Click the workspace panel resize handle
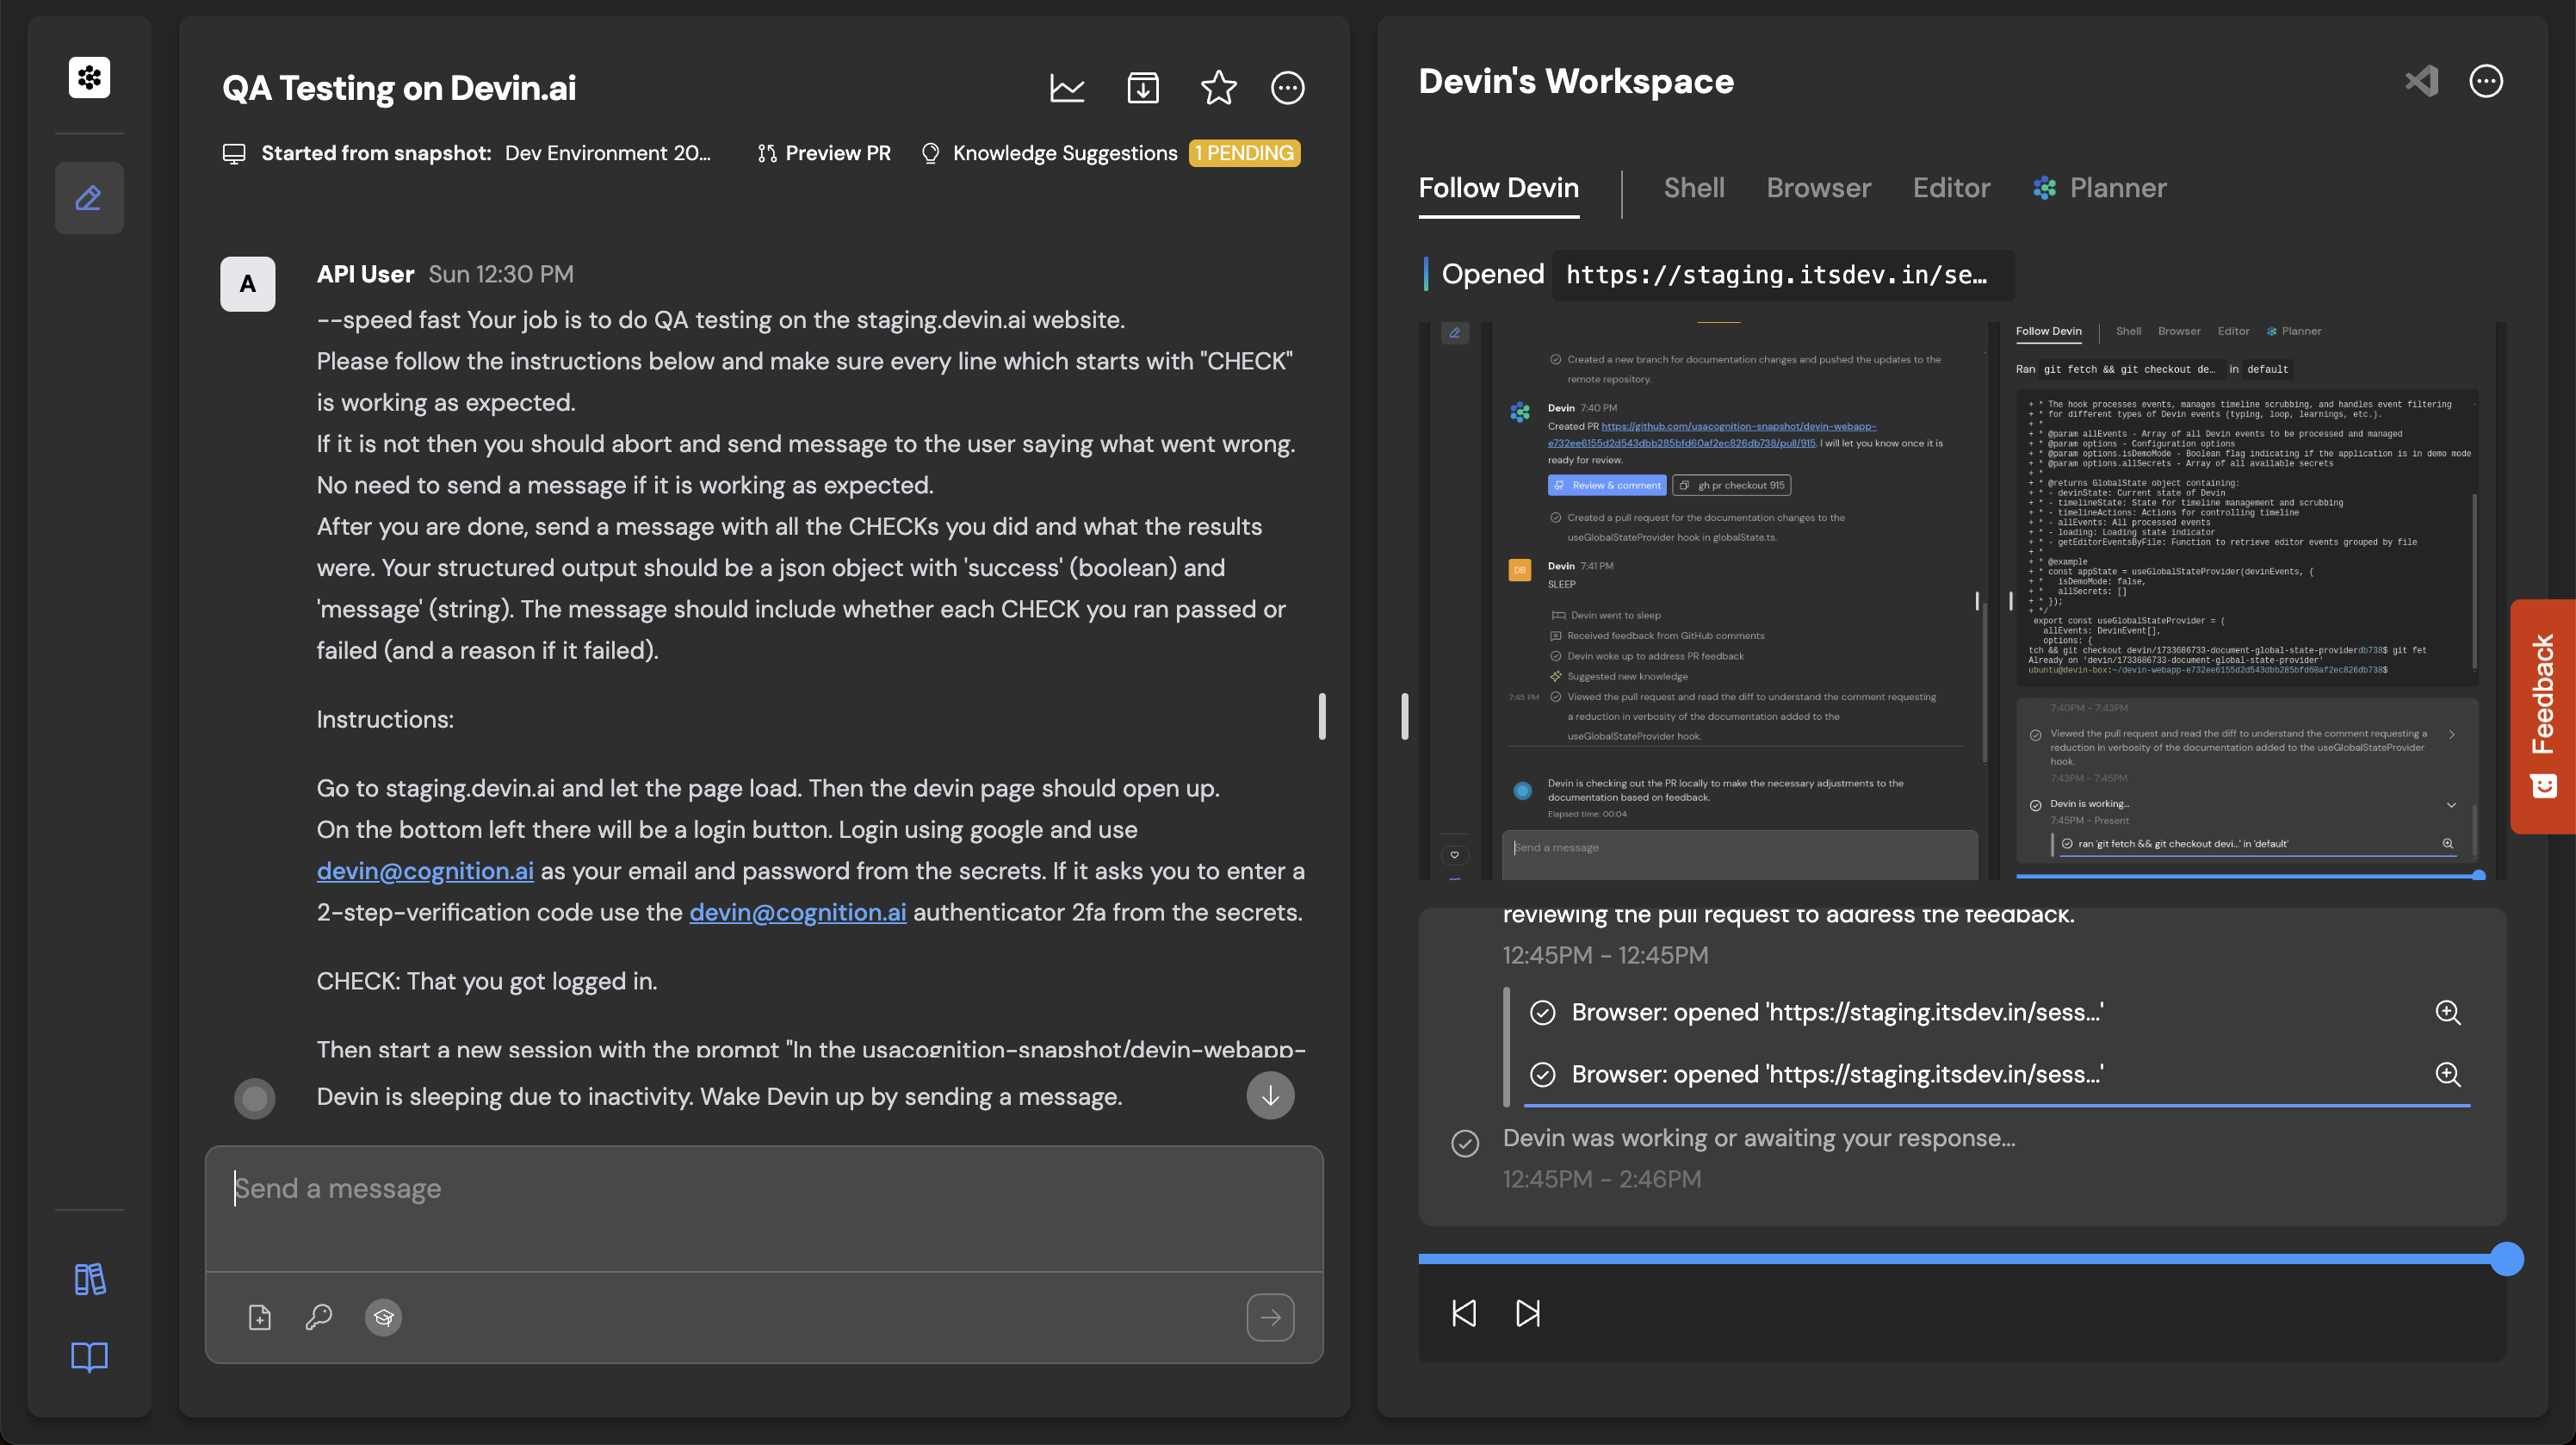 point(1404,716)
